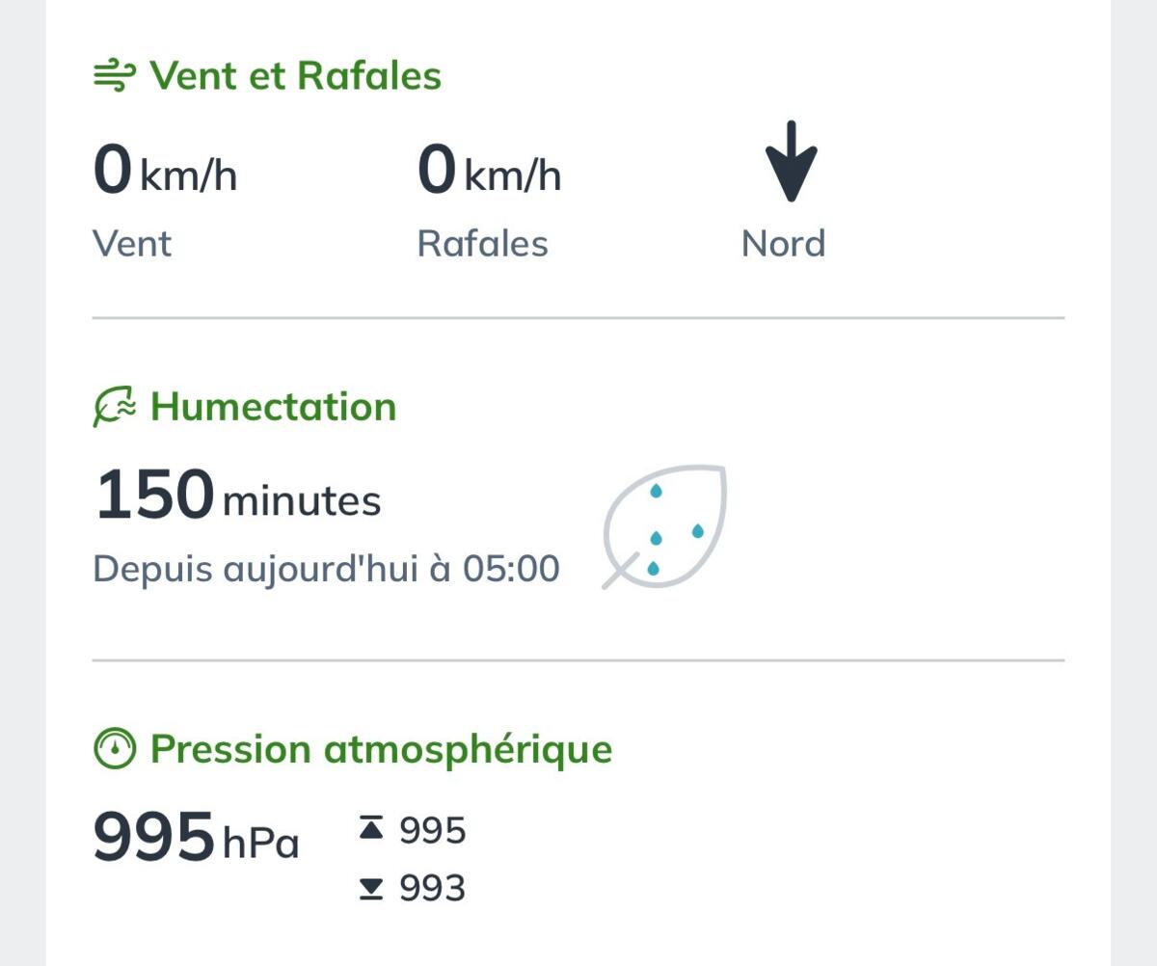This screenshot has height=966, width=1157.
Task: Tap the Nord direction label
Action: [784, 243]
